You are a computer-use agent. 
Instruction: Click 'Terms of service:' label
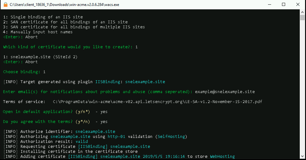click(24, 102)
